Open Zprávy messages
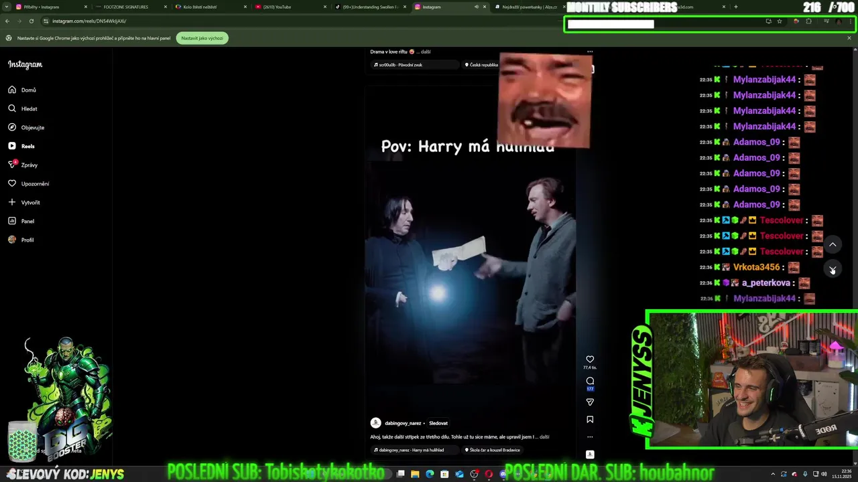 point(23,165)
